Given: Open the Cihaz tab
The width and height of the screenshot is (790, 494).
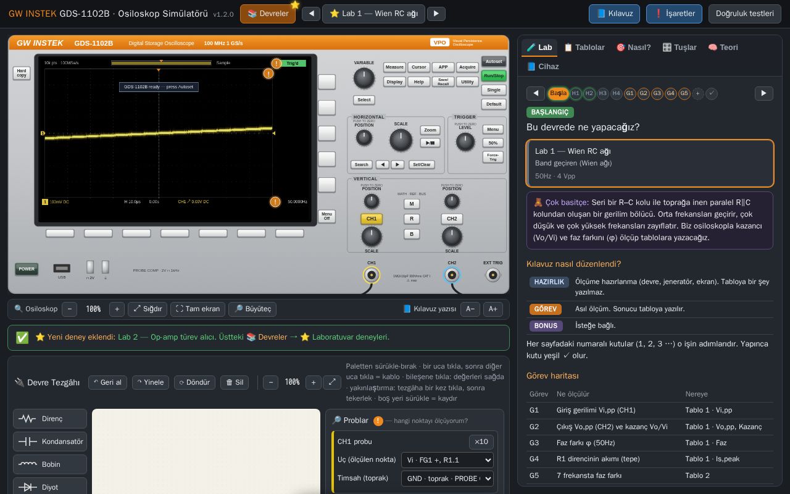Looking at the screenshot, I should click(543, 67).
